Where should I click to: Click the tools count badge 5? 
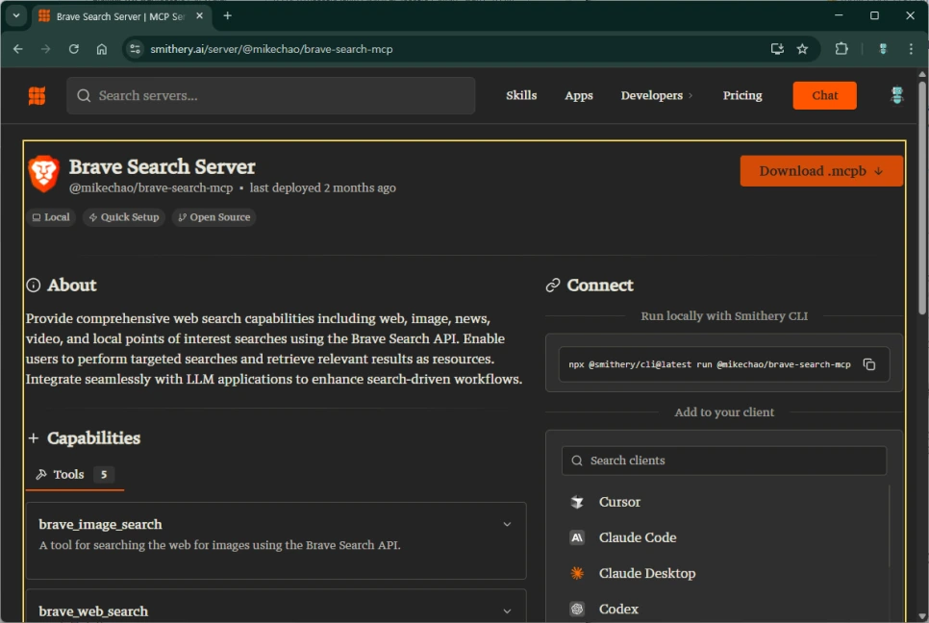(x=104, y=474)
